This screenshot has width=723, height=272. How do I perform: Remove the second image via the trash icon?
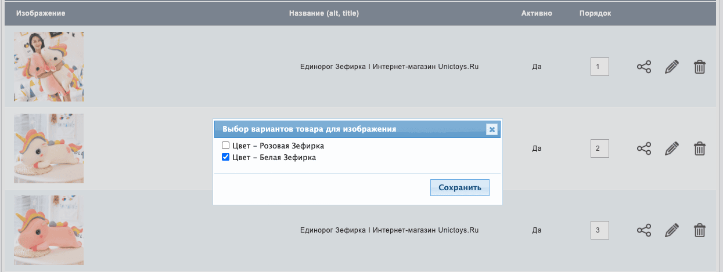(x=700, y=148)
